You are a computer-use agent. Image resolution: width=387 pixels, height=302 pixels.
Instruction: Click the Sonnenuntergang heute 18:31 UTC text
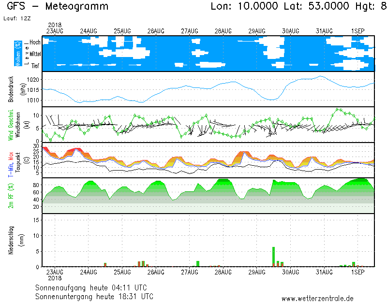click(94, 296)
